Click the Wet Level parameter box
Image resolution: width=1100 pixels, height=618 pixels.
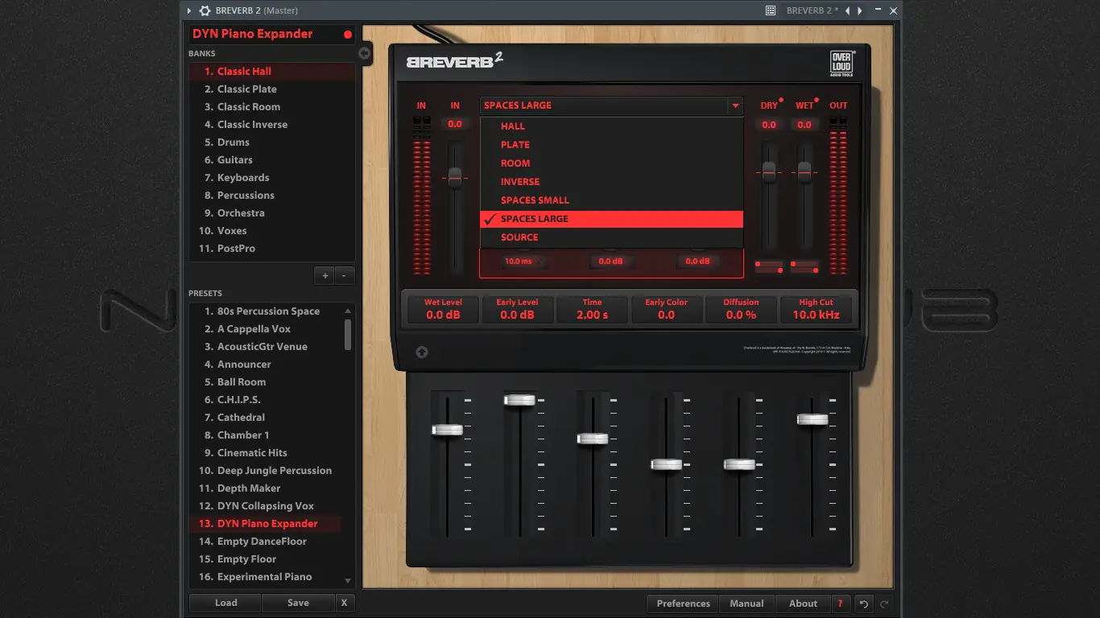pyautogui.click(x=443, y=309)
